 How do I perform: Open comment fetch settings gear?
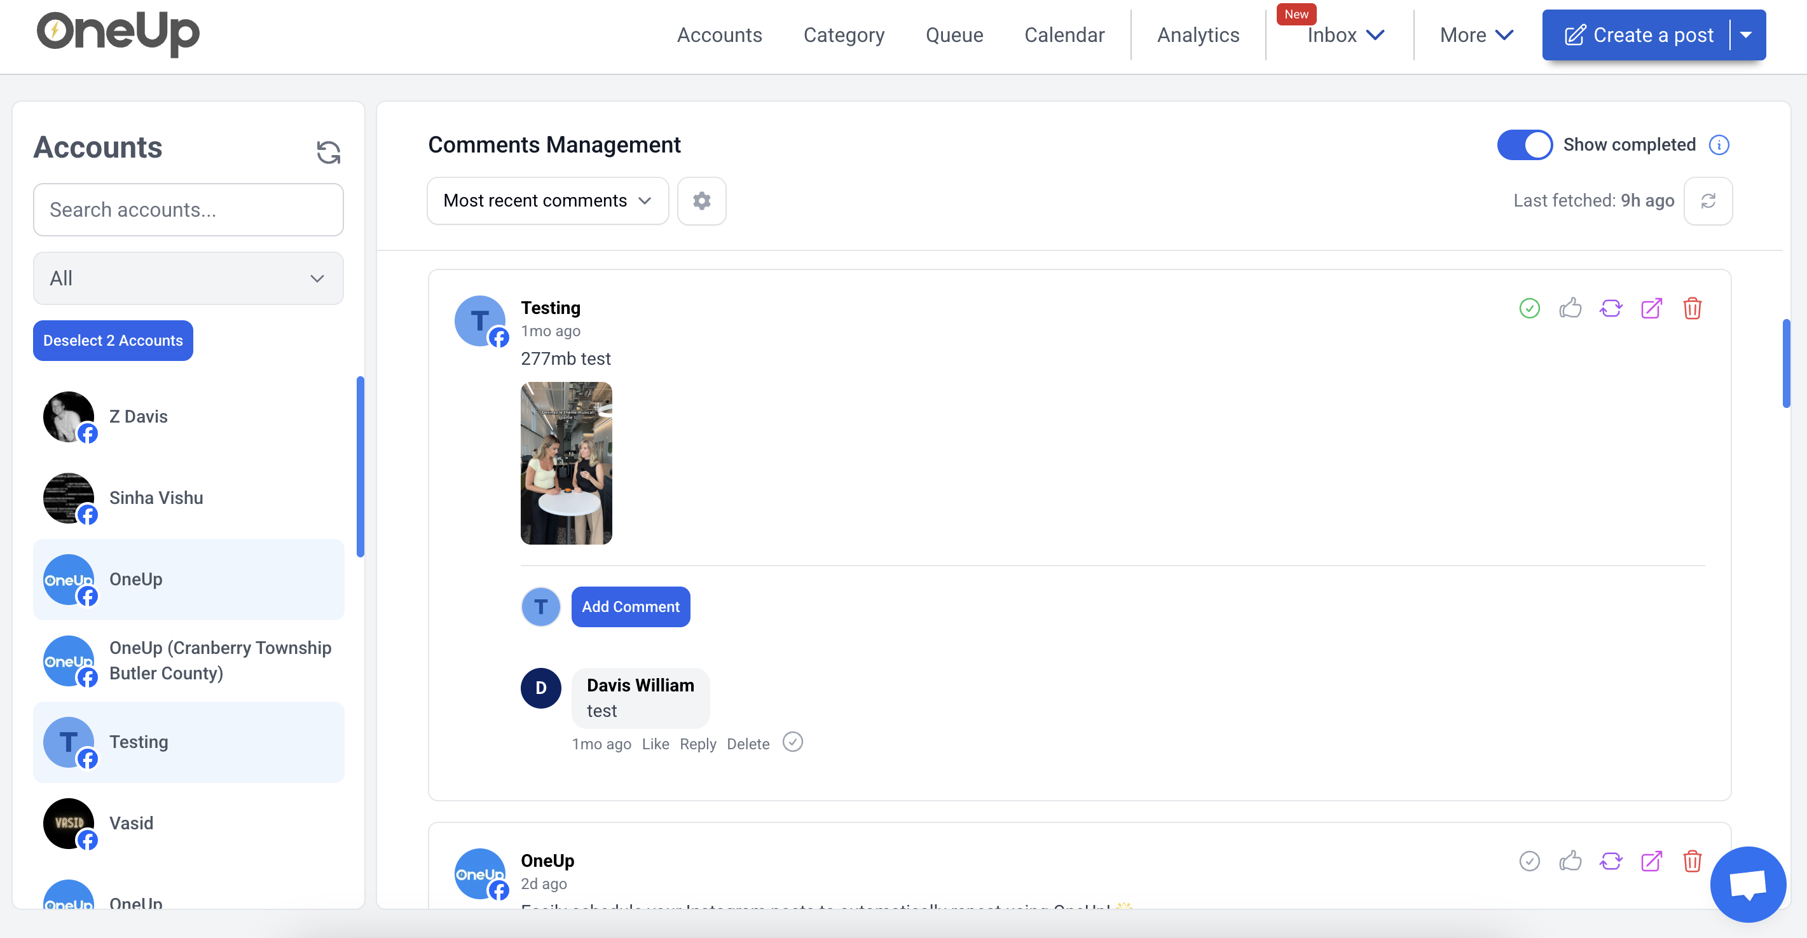[701, 200]
